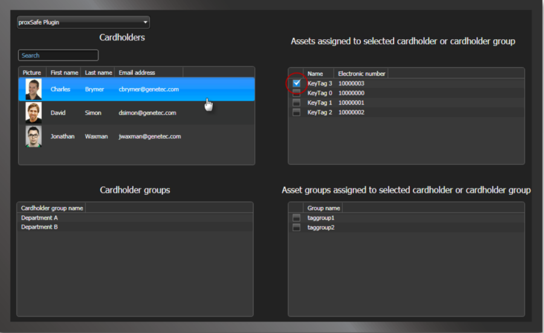The width and height of the screenshot is (544, 333).
Task: Enable the KeyTag 1 checkbox
Action: pyautogui.click(x=296, y=103)
